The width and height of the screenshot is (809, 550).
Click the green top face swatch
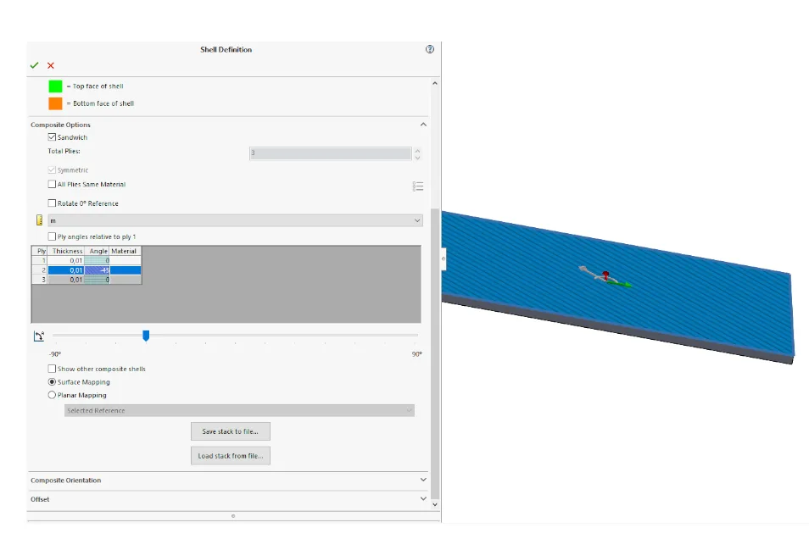point(55,86)
